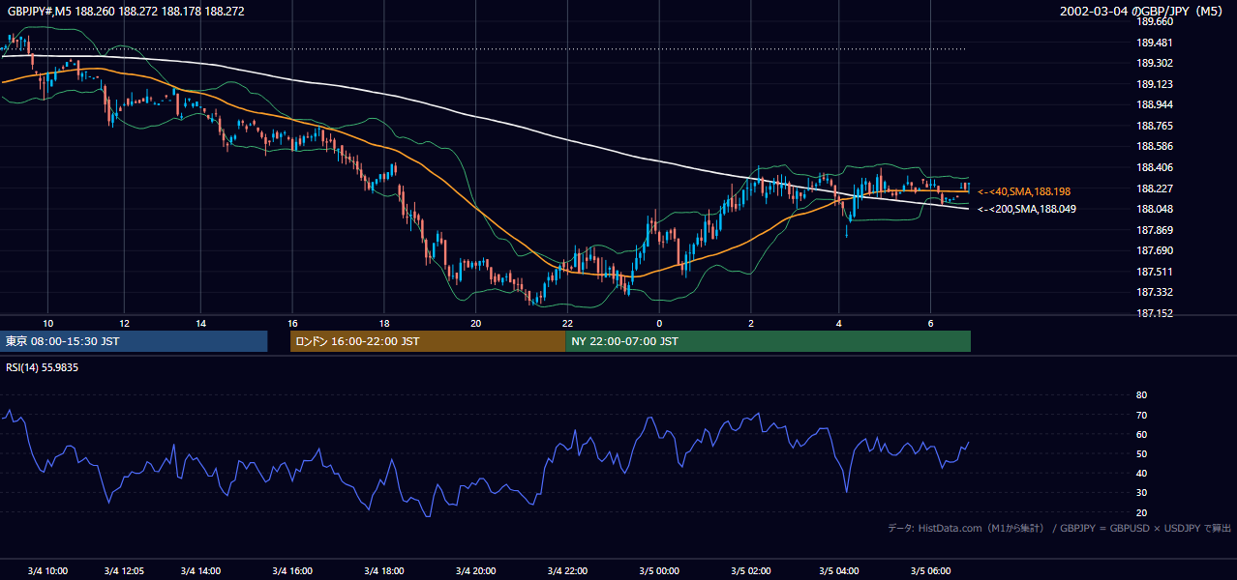Click price axis label 188.944
Image resolution: width=1237 pixels, height=580 pixels.
[1154, 104]
